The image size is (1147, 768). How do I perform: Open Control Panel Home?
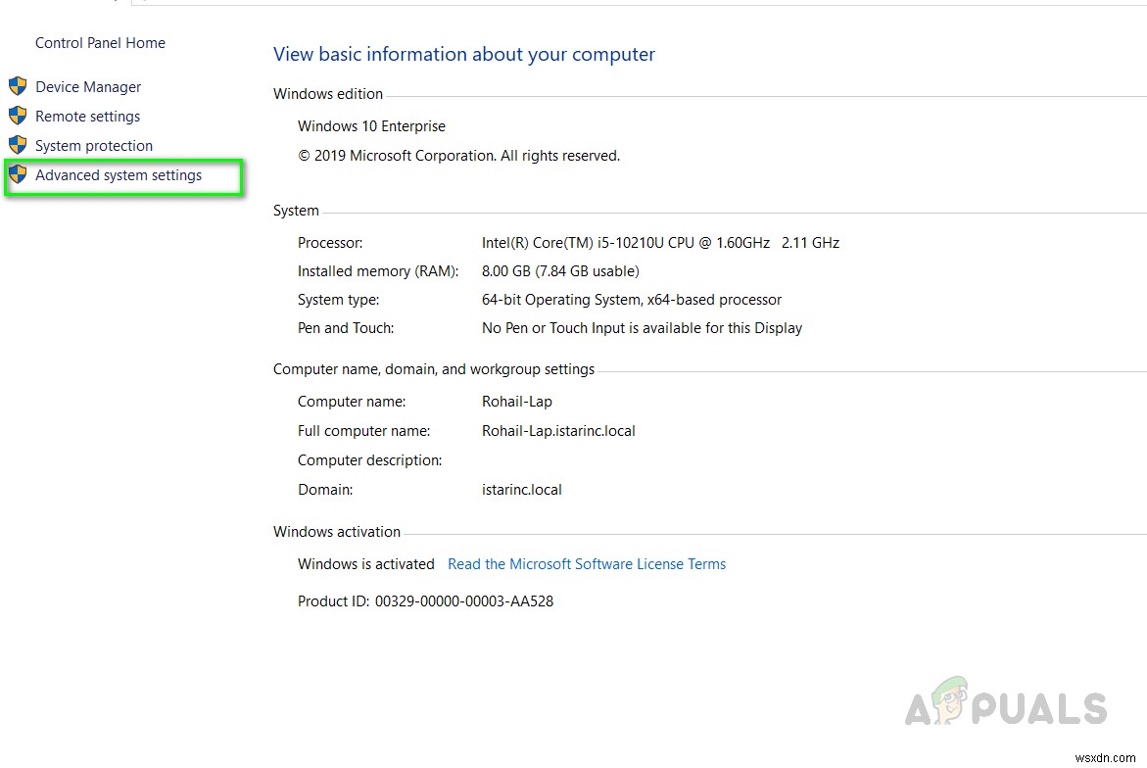coord(100,43)
